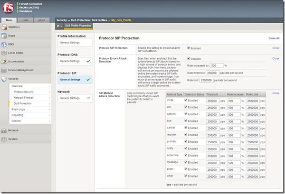The image size is (285, 194).
Task: Open the About tab
Action: (42, 20)
